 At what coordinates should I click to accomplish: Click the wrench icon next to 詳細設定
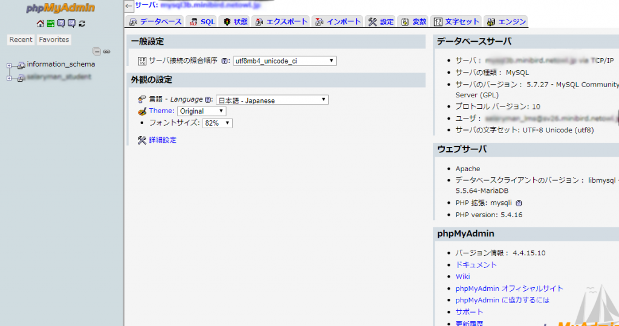point(142,140)
